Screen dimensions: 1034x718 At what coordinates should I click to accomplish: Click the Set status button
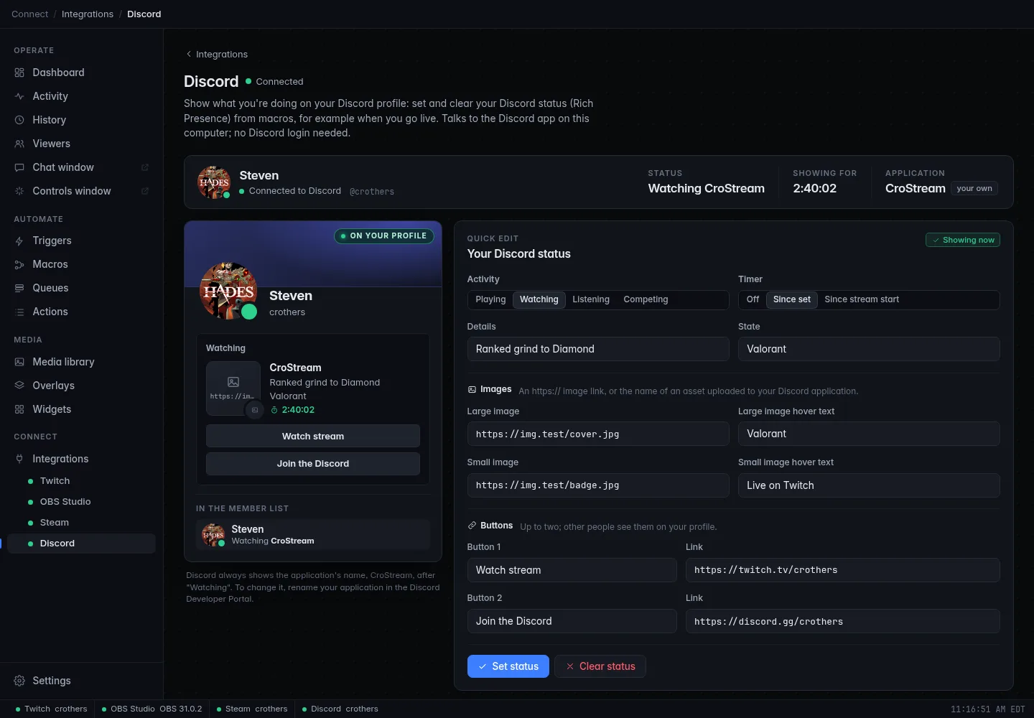point(508,666)
